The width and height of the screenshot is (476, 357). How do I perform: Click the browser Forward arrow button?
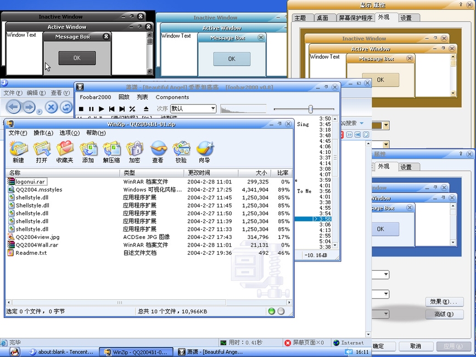[x=29, y=107]
